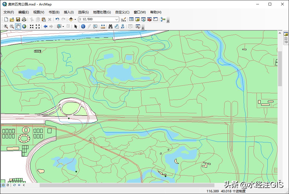
Task: Open the Go To XY tool
Action: pos(123,26)
